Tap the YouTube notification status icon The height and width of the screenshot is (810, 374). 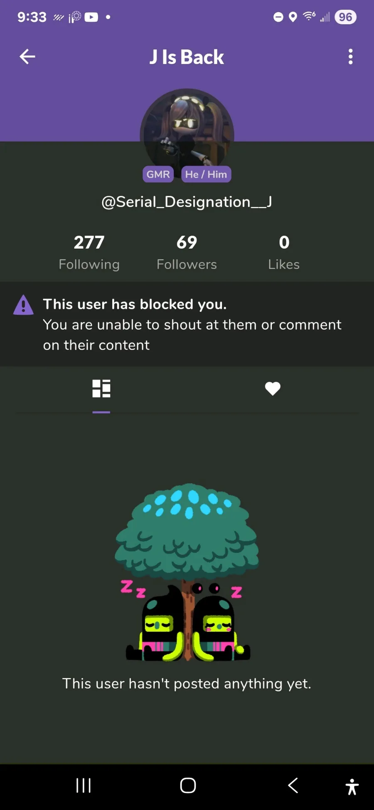click(x=91, y=17)
